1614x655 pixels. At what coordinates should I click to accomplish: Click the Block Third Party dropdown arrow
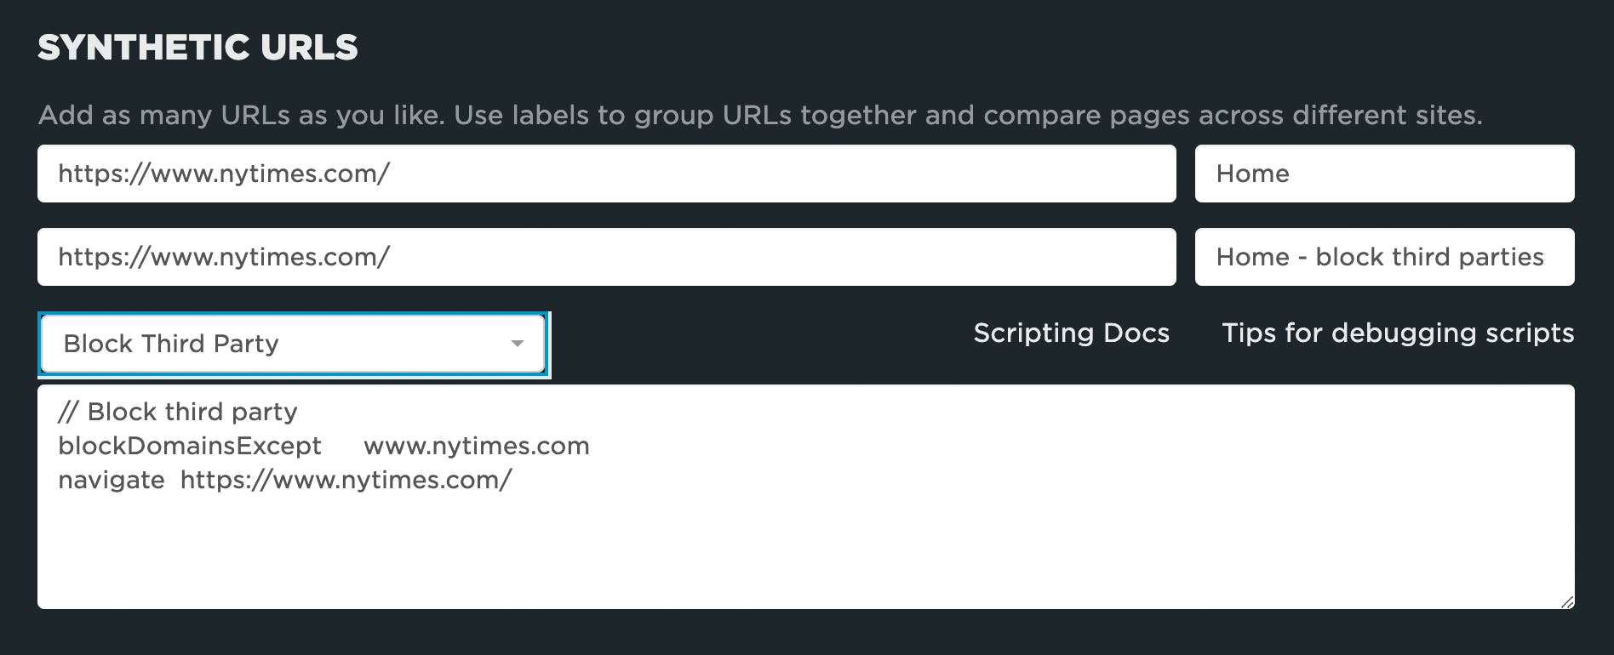[x=517, y=344]
